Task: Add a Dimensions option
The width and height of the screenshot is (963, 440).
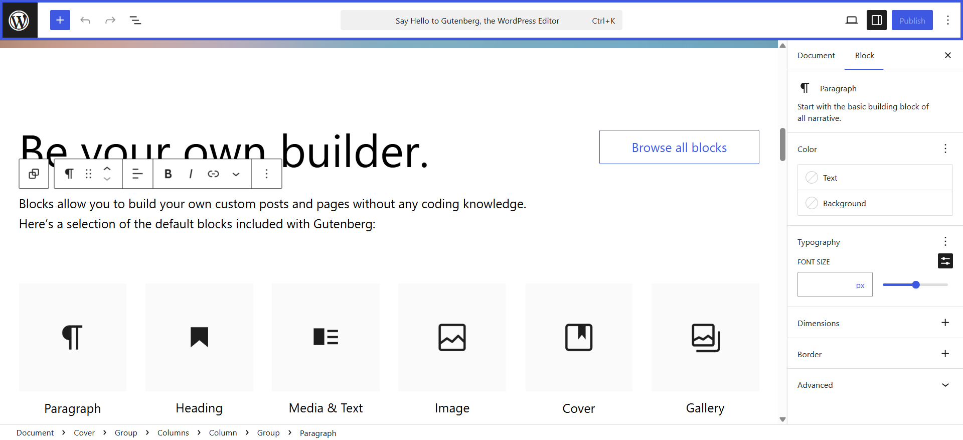Action: tap(945, 323)
